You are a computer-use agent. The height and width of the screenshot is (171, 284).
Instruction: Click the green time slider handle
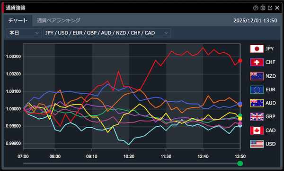pos(240,163)
